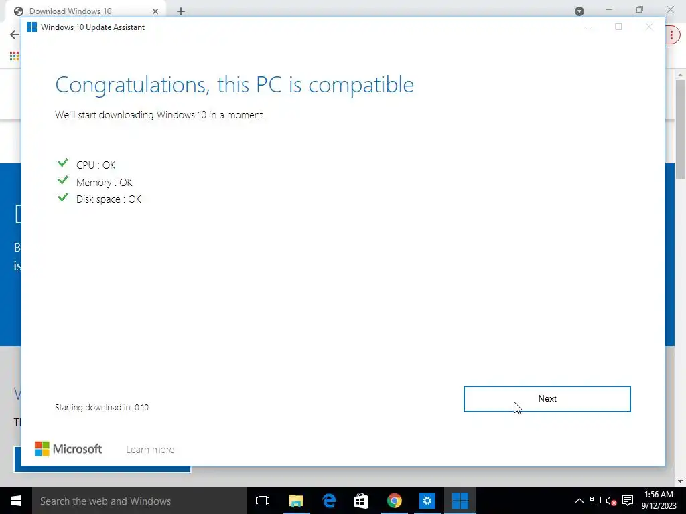Click the Microsoft logo in the dialog footer
Viewport: 686px width, 514px height.
pyautogui.click(x=68, y=449)
